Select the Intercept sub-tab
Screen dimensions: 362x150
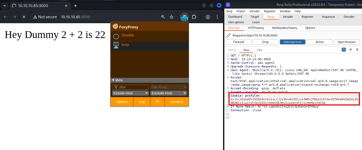[234, 28]
